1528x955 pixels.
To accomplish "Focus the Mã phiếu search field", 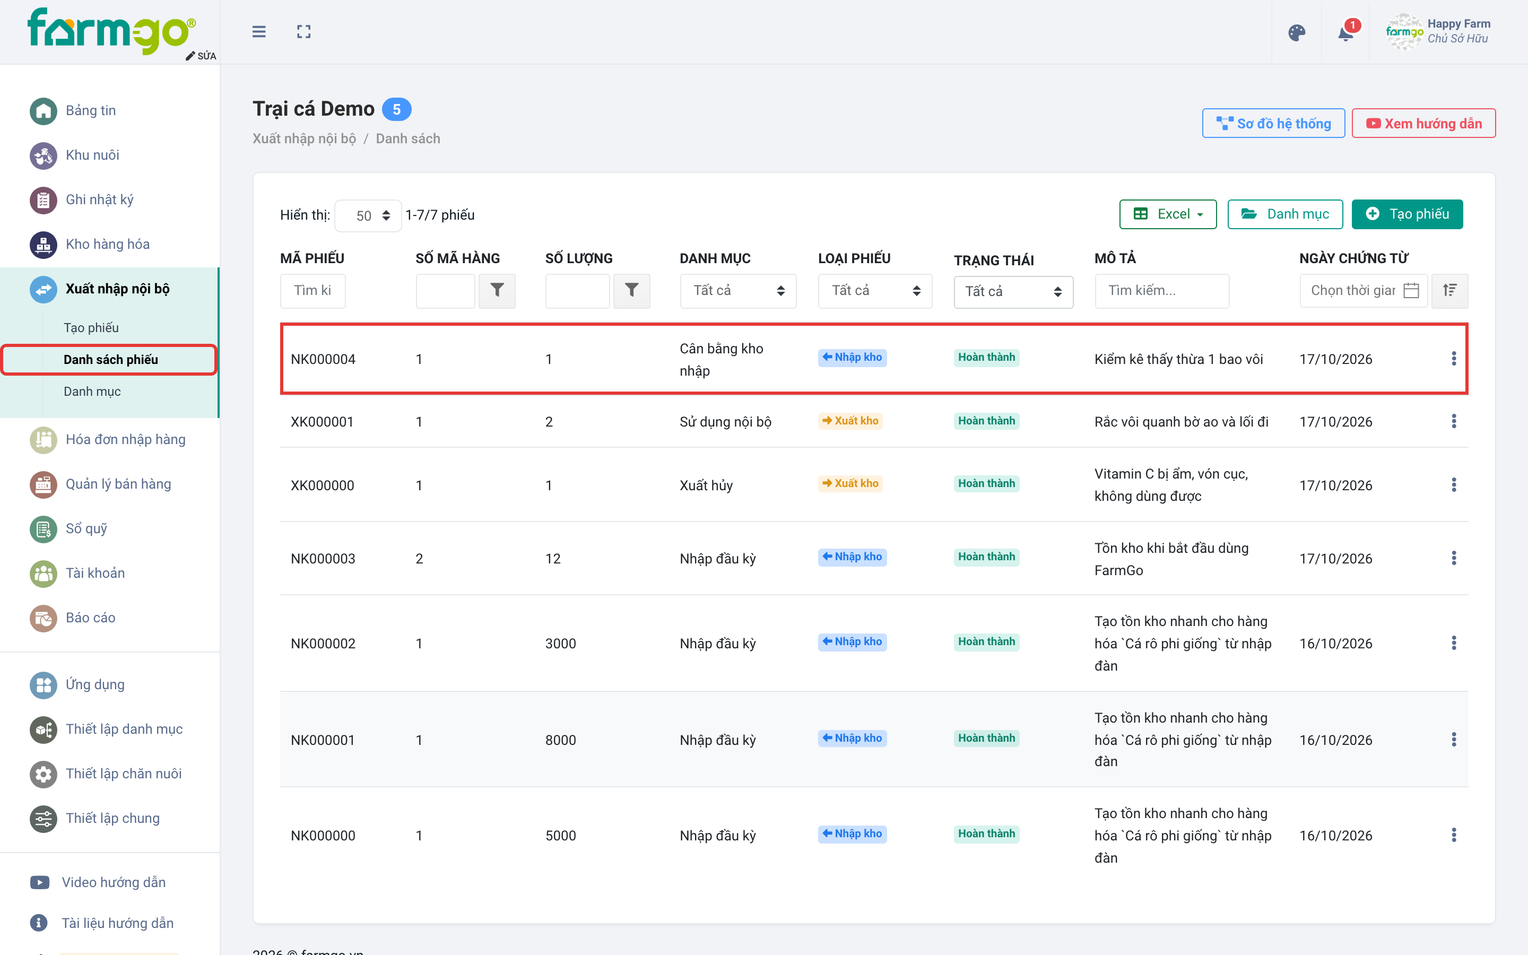I will [312, 291].
